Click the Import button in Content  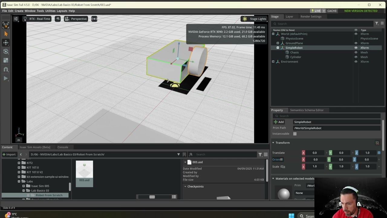pyautogui.click(x=9, y=154)
